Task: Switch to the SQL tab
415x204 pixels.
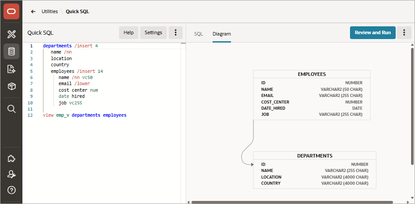Action: click(x=198, y=34)
